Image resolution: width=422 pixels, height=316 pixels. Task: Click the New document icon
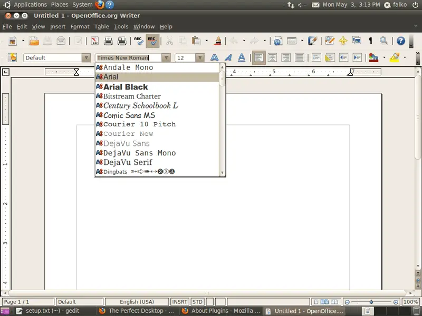point(12,41)
